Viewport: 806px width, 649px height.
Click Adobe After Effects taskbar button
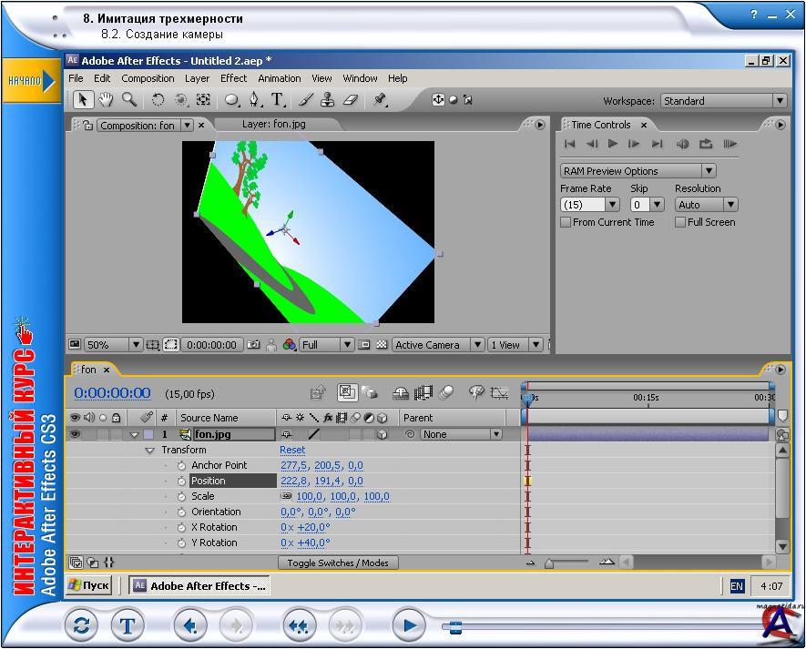click(x=199, y=585)
